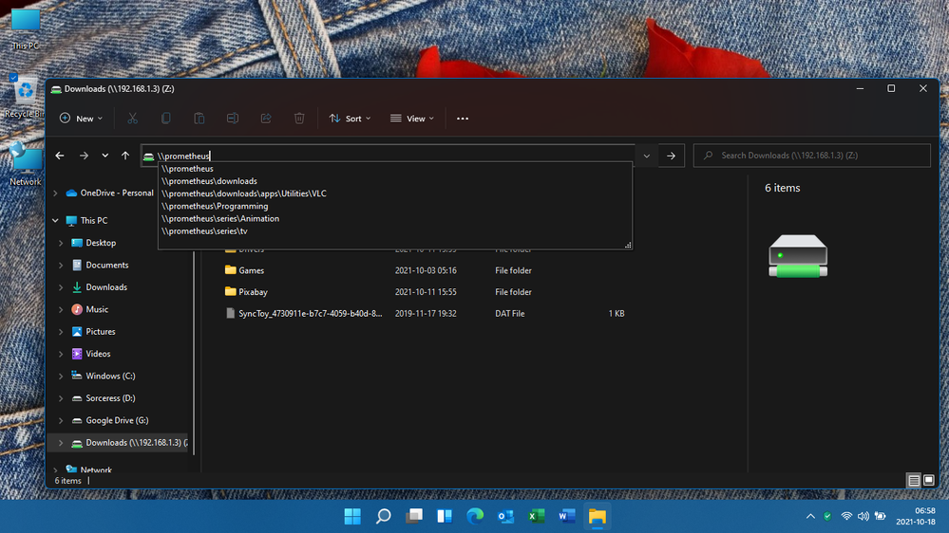Go back with the left arrow
This screenshot has height=533, width=949.
(59, 156)
